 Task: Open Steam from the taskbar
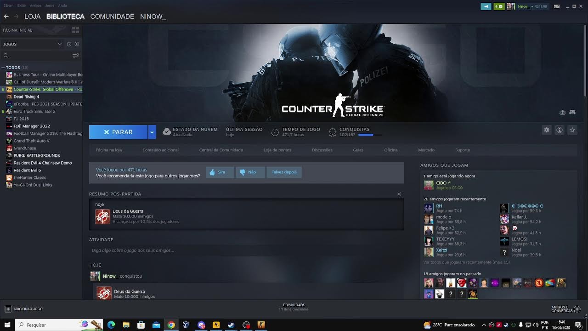(x=231, y=325)
